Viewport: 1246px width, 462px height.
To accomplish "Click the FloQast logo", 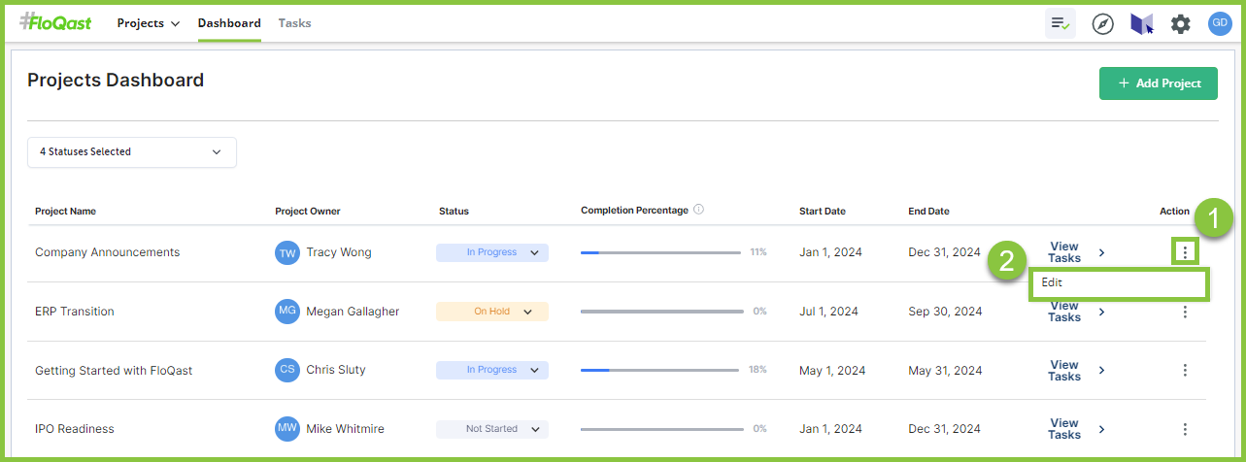I will pyautogui.click(x=55, y=22).
